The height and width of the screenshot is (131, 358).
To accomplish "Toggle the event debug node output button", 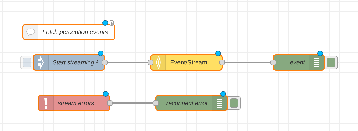I will click(331, 62).
